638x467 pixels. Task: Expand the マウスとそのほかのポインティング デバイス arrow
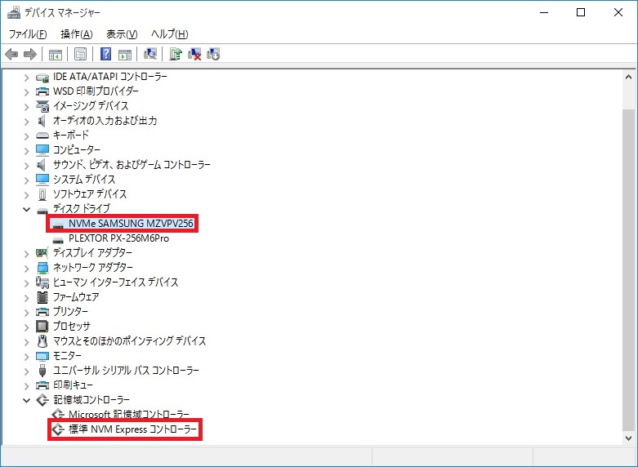pos(26,342)
